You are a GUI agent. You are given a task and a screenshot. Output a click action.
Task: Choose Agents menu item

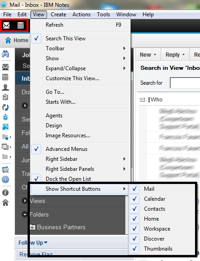80,116
